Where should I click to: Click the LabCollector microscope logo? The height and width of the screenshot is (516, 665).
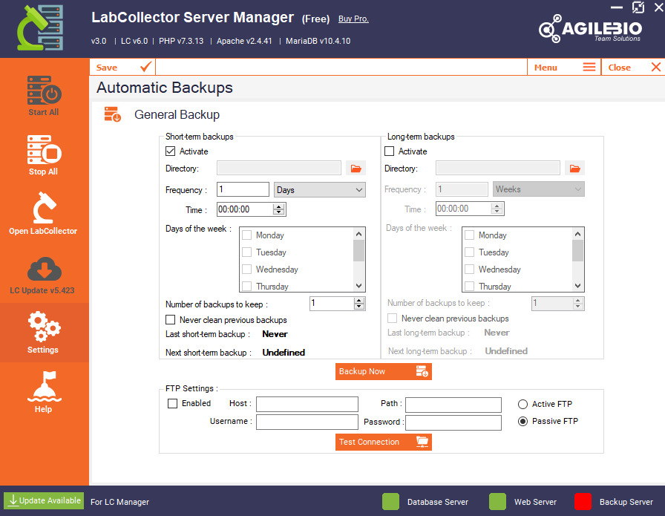pyautogui.click(x=40, y=28)
